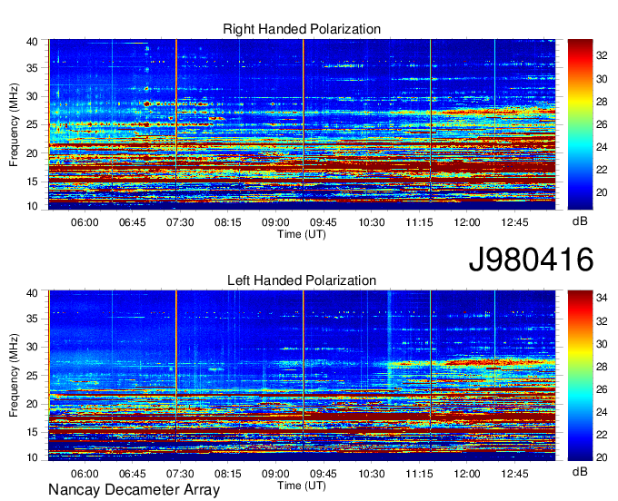Click 35 MHz frequency tick on Right Handed plot
This screenshot has height=501, width=618.
pyautogui.click(x=32, y=68)
